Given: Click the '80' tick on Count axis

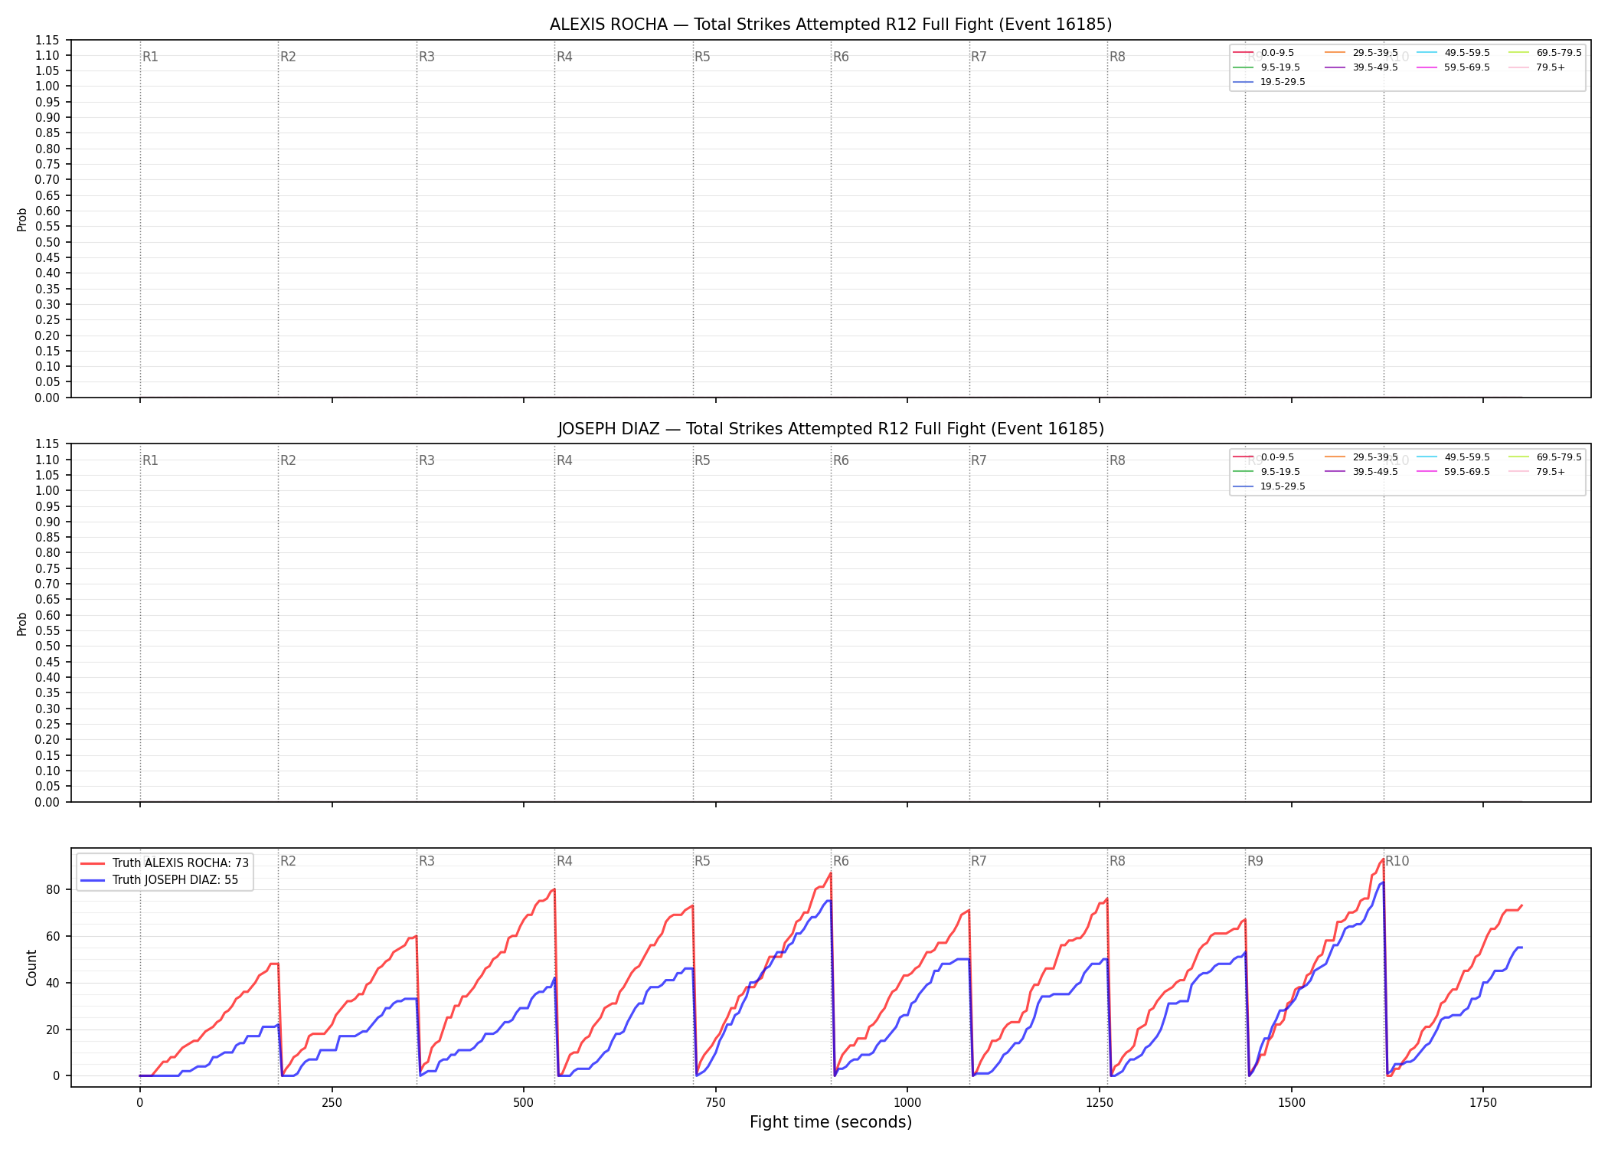Looking at the screenshot, I should click(x=53, y=889).
